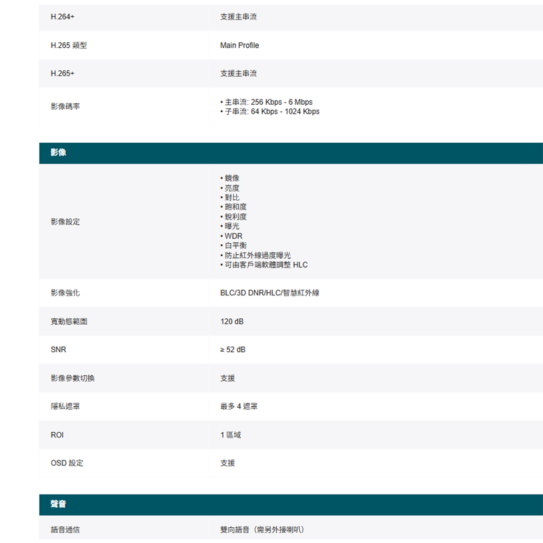Click the 最多 4 遮罩 value

[239, 406]
